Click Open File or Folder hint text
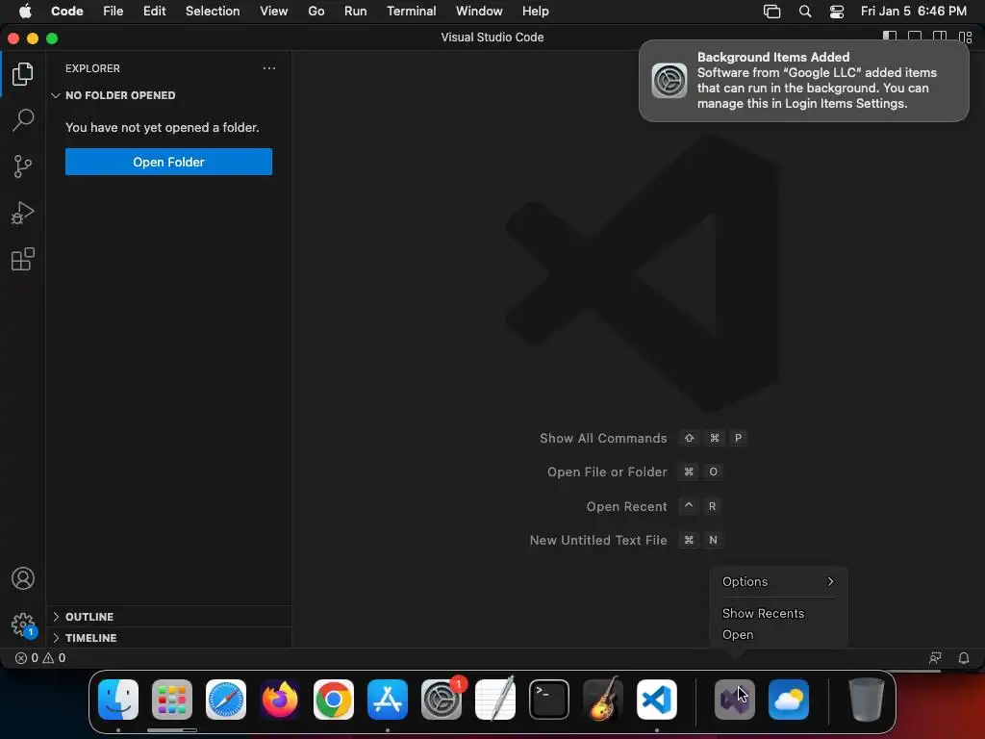Screen dimensions: 985x739 pyautogui.click(x=607, y=471)
